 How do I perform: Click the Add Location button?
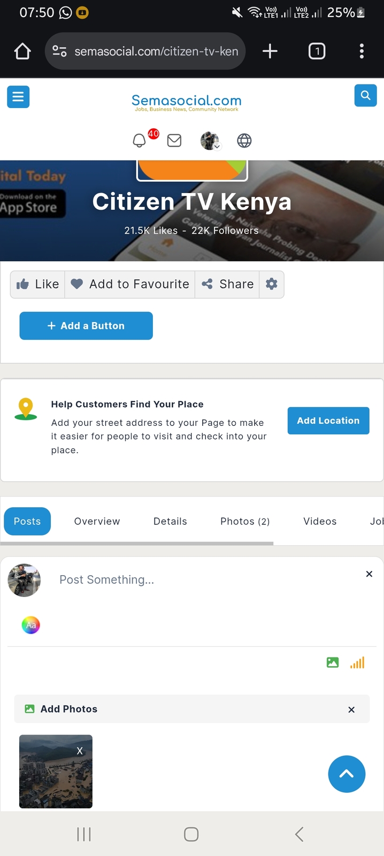pyautogui.click(x=328, y=421)
